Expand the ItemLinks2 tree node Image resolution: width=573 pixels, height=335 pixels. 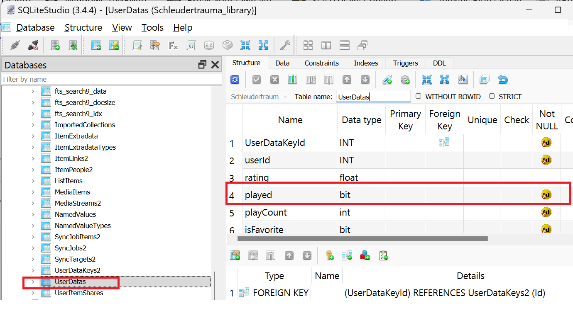(33, 158)
